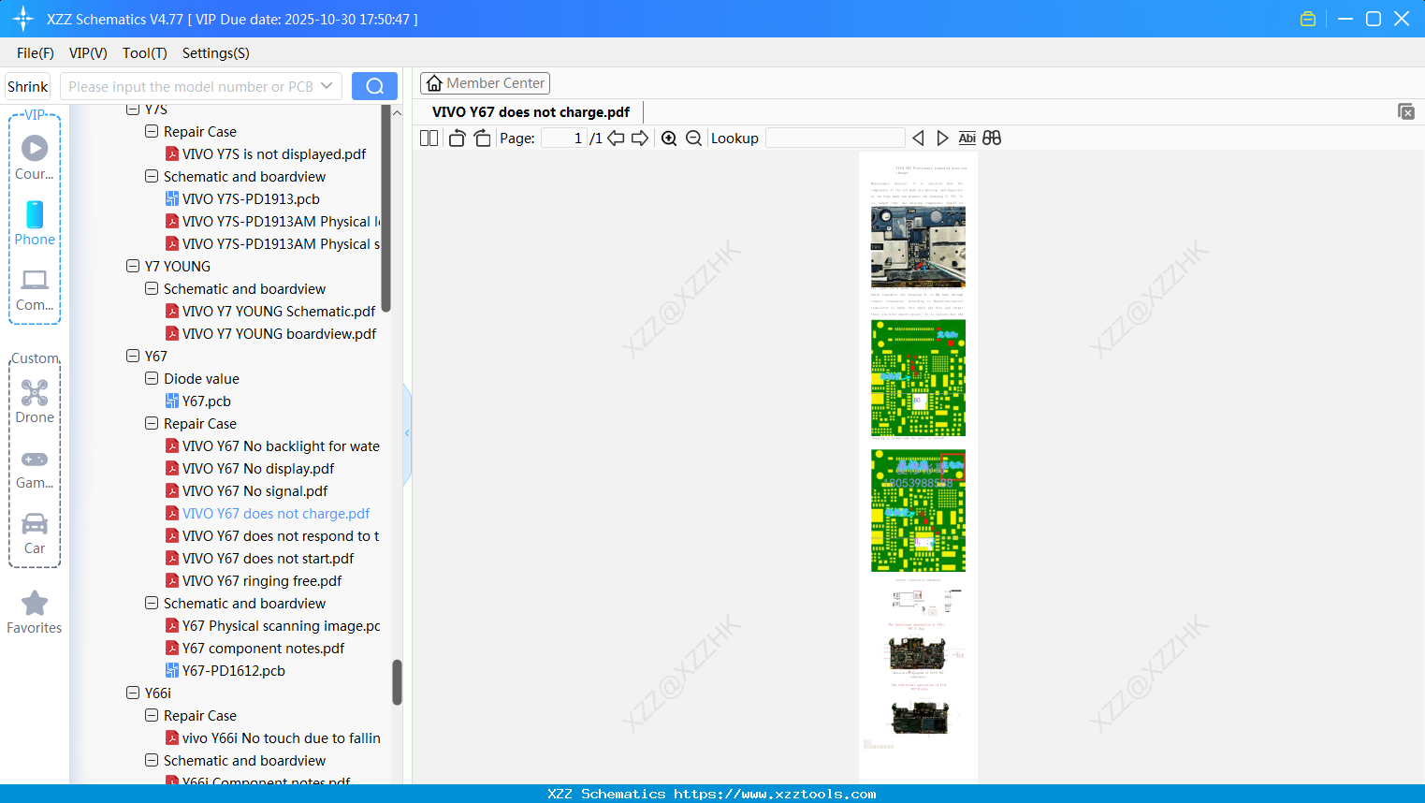Open the shop bag icon in title bar
The image size is (1425, 803).
pyautogui.click(x=1308, y=19)
